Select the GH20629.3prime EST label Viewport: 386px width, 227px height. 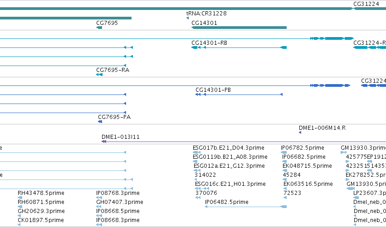(x=41, y=211)
